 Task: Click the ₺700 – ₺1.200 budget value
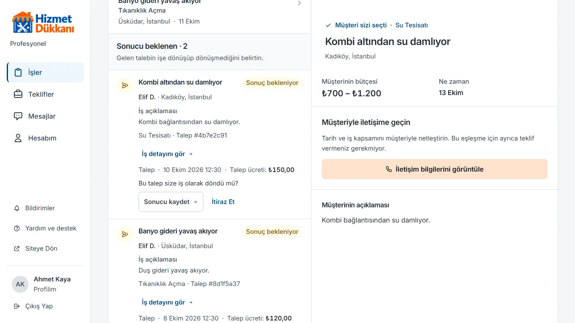351,93
